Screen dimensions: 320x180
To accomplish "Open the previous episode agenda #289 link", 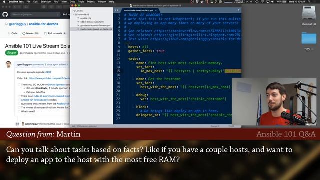I will (x=48, y=72).
